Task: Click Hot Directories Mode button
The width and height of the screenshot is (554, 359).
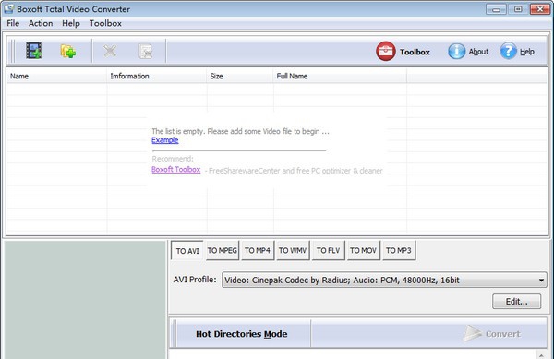Action: click(x=242, y=334)
